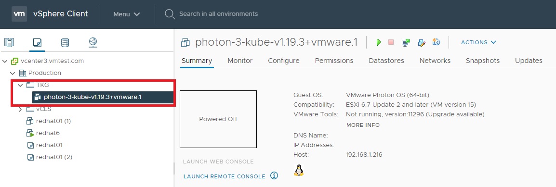Open the Snapshots tab
The width and height of the screenshot is (556, 187).
pos(483,61)
